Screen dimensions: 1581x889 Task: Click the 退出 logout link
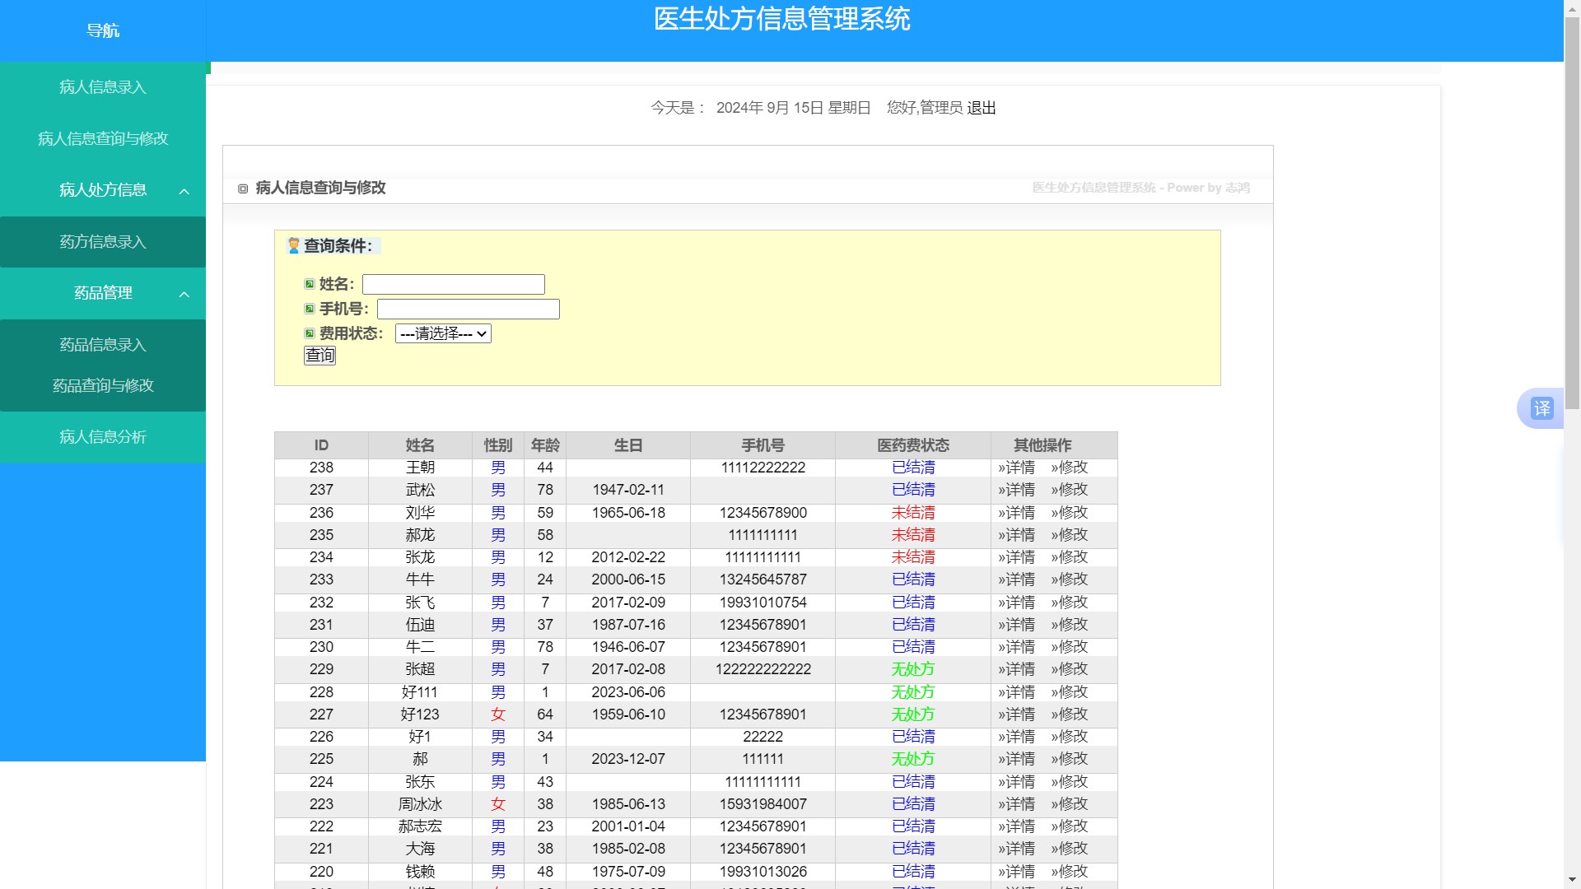pyautogui.click(x=981, y=108)
